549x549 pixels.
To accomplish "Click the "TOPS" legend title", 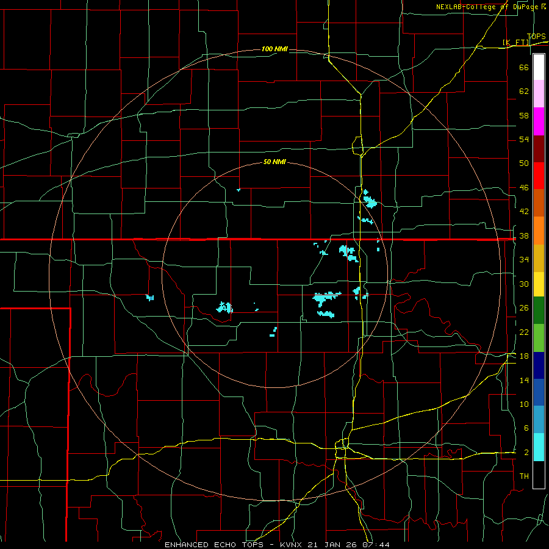I will [x=536, y=36].
